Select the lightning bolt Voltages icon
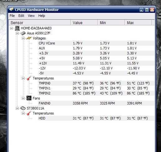This screenshot has height=152, width=161. 29,38
